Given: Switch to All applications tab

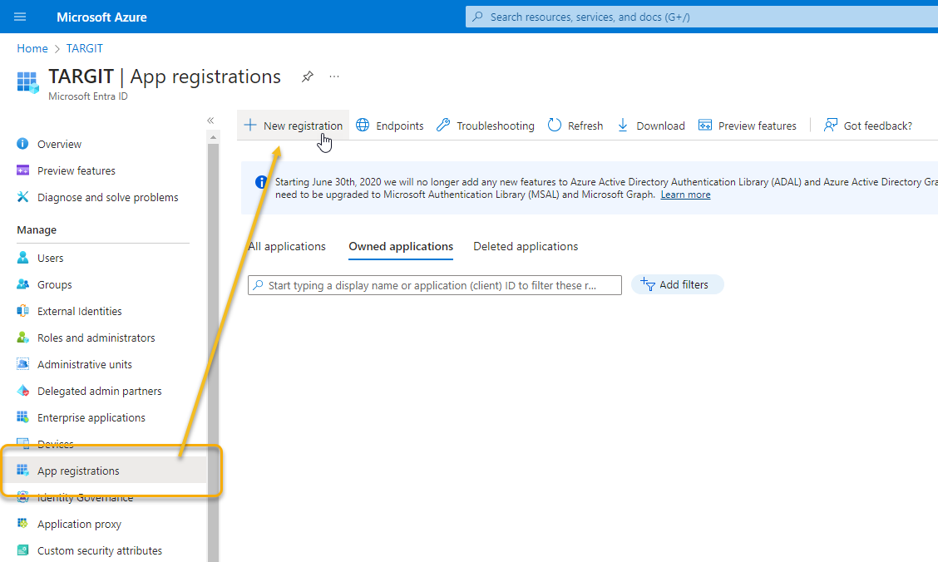Looking at the screenshot, I should point(287,246).
